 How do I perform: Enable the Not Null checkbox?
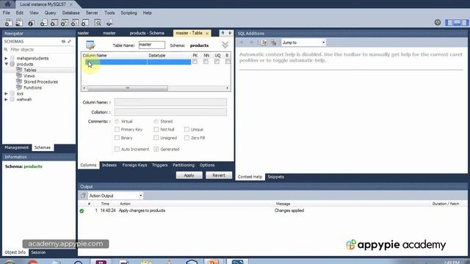[156, 129]
